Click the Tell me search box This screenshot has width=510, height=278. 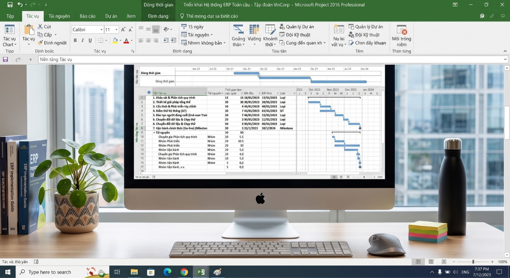point(209,16)
